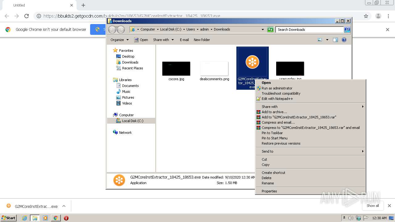Screen dimensions: 395x222
Task: Click Chrome icon in taskbar
Action: pos(56,218)
